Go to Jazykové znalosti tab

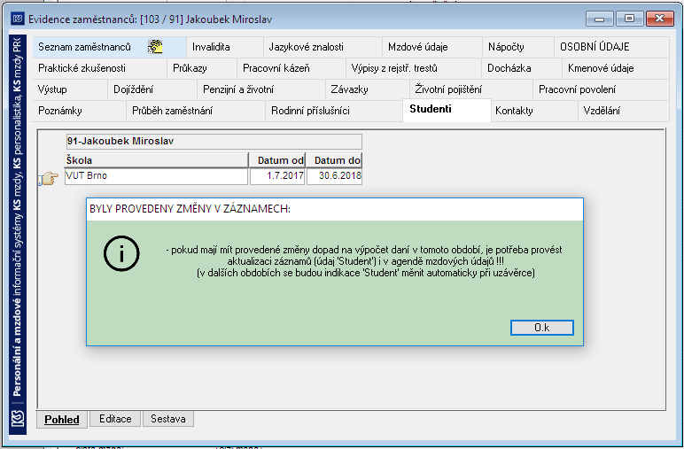pos(323,47)
